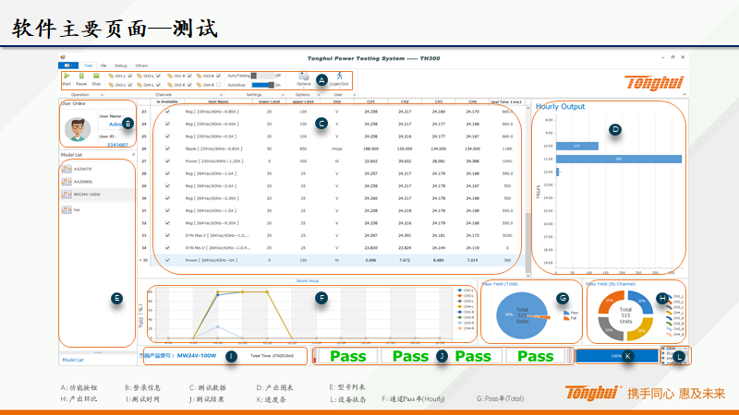Click the Stop test icon
The height and width of the screenshot is (415, 739).
click(x=96, y=76)
